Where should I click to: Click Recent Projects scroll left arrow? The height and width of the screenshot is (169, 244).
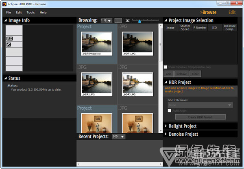[78, 164]
